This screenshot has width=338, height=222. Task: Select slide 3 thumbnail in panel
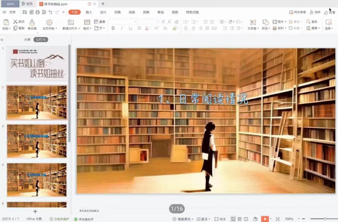(x=37, y=141)
